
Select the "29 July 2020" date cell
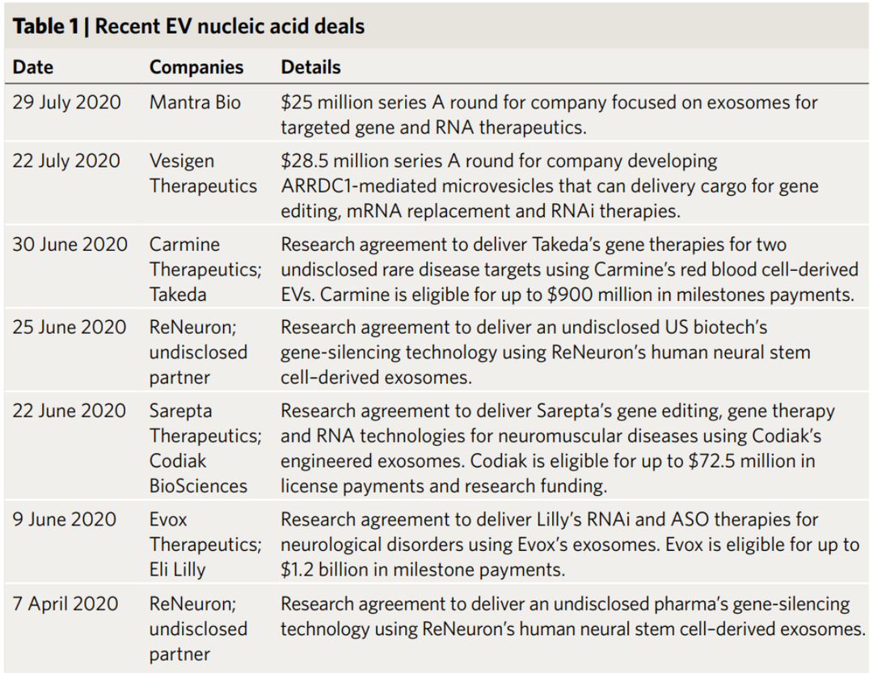(66, 103)
